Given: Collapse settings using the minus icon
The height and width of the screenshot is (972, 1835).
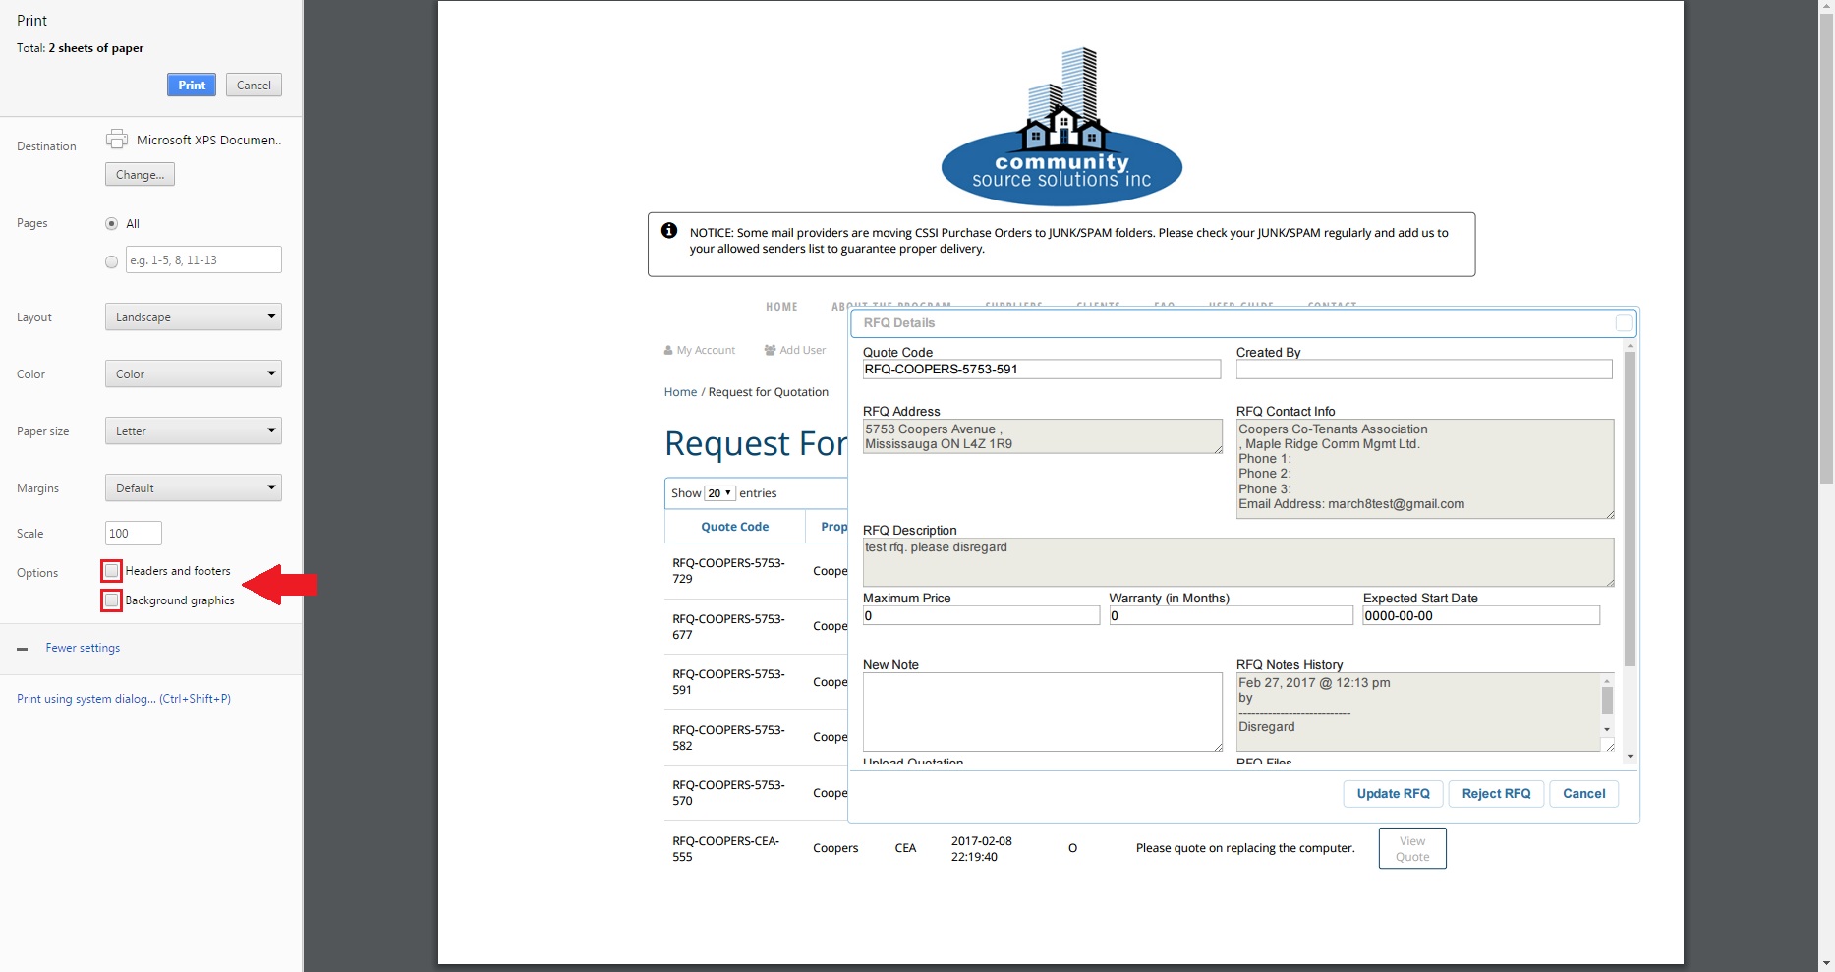Looking at the screenshot, I should (23, 649).
